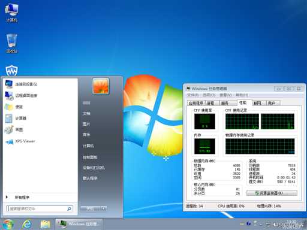Click the second CPU 使用记录 graph
307x230 pixels.
[x=278, y=122]
